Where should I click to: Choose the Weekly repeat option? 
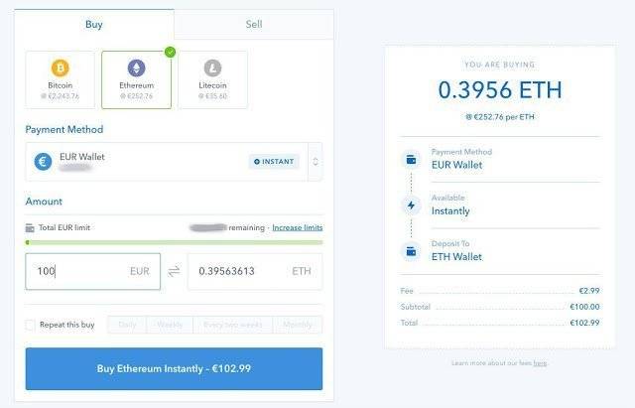coord(170,325)
